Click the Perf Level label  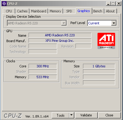click(x=78, y=23)
